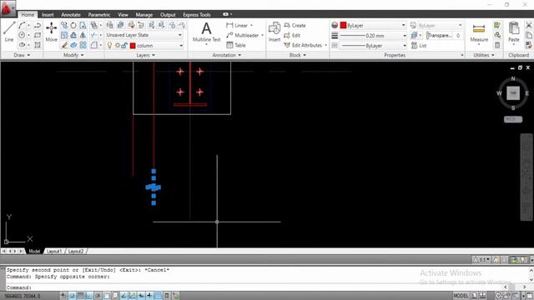This screenshot has width=534, height=300.
Task: Select the Rectangle draw tool
Action: (38, 35)
